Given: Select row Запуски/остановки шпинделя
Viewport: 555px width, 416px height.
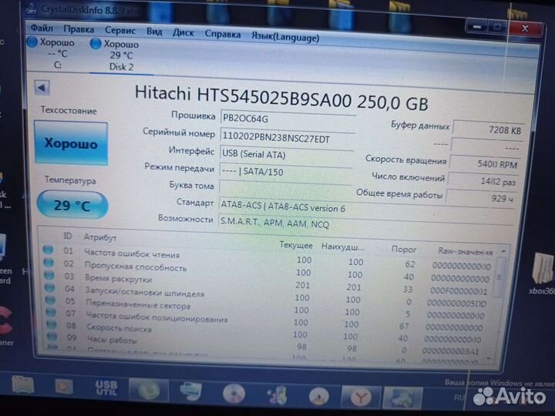Looking at the screenshot, I should pos(269,296).
